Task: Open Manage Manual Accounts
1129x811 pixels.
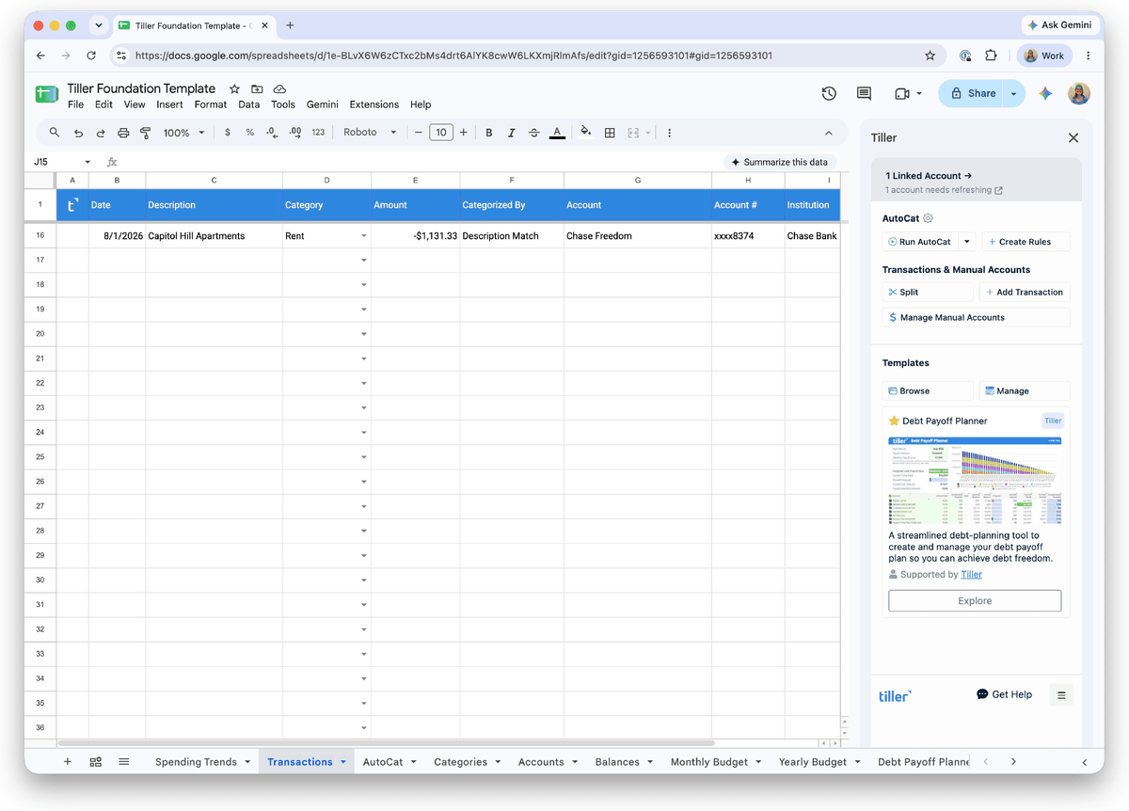Action: click(976, 317)
